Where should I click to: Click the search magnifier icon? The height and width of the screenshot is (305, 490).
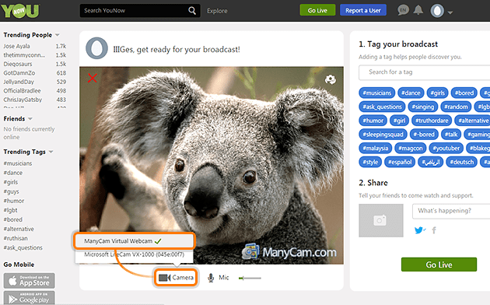tap(192, 11)
